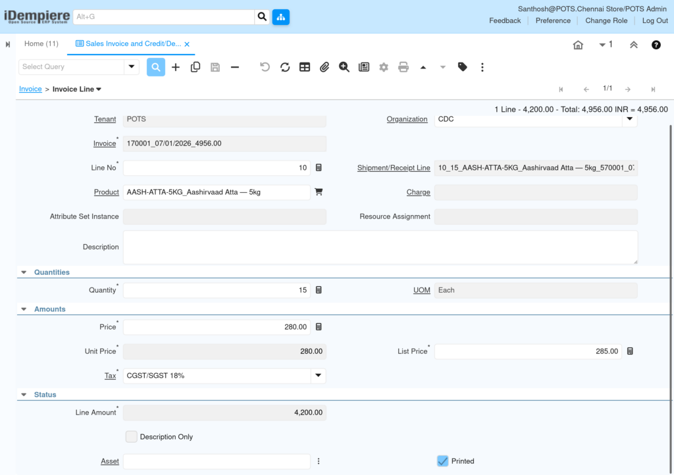Open the Select Query dropdown arrow
674x475 pixels.
[132, 66]
